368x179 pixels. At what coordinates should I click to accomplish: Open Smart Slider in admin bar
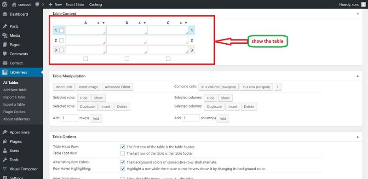click(x=75, y=5)
